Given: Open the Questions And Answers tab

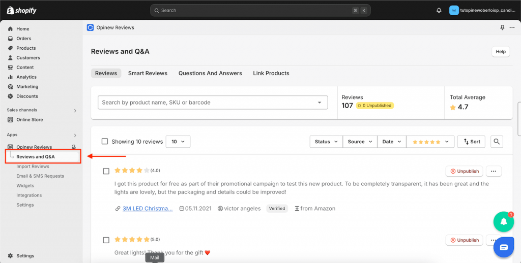Looking at the screenshot, I should 210,73.
